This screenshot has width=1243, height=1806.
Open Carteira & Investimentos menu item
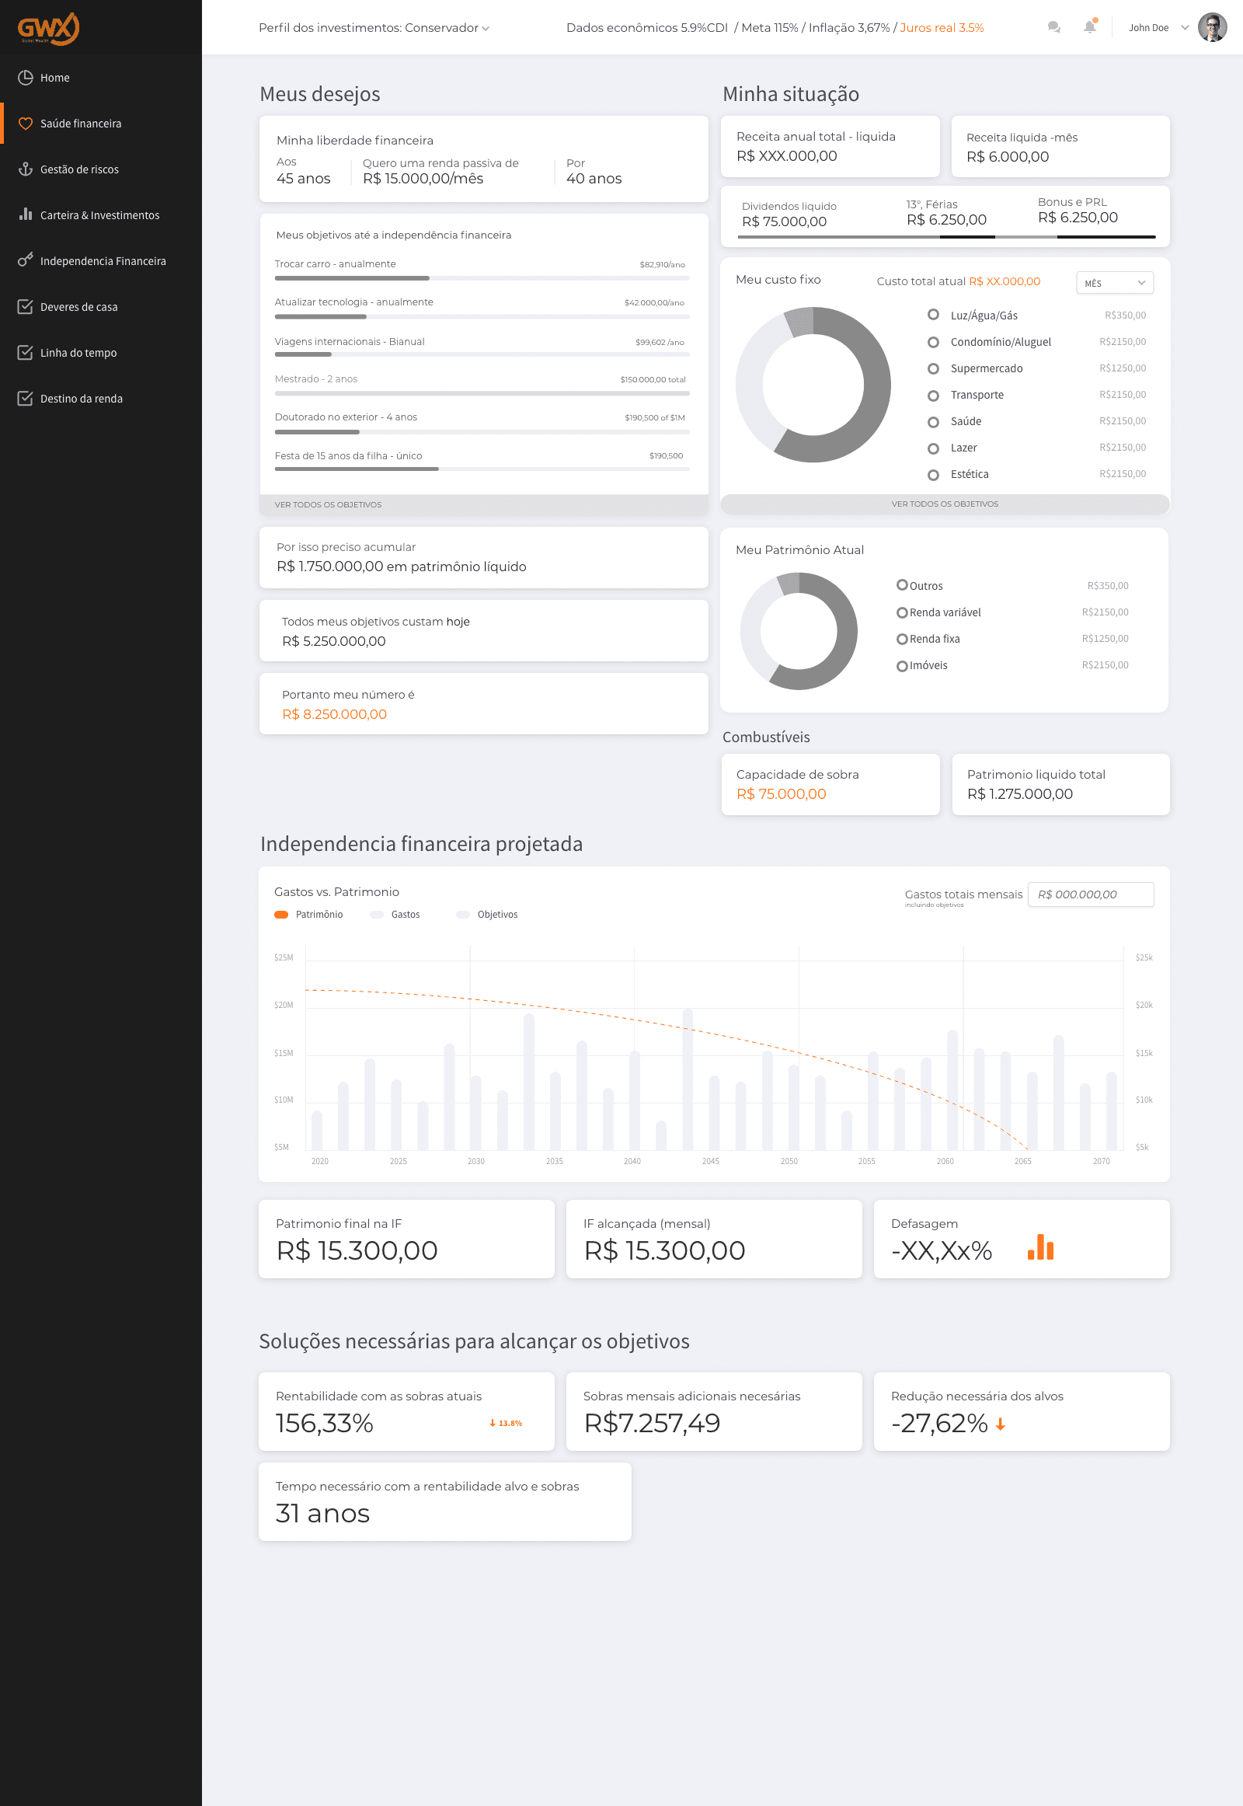[101, 215]
